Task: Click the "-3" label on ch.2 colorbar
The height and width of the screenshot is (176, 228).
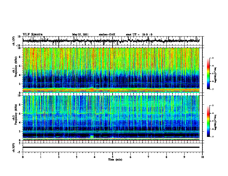Action: coord(212,106)
